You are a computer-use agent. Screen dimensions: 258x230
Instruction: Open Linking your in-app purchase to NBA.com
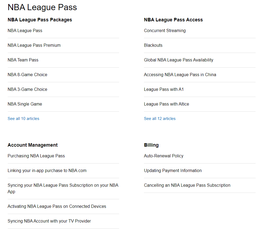[47, 171]
